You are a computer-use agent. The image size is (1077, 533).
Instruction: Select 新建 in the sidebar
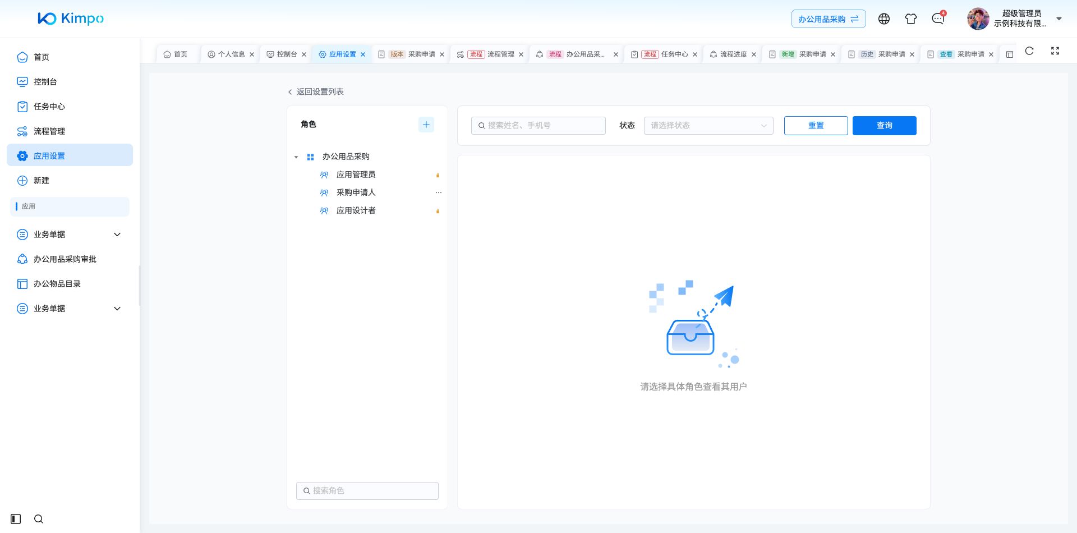pos(70,181)
